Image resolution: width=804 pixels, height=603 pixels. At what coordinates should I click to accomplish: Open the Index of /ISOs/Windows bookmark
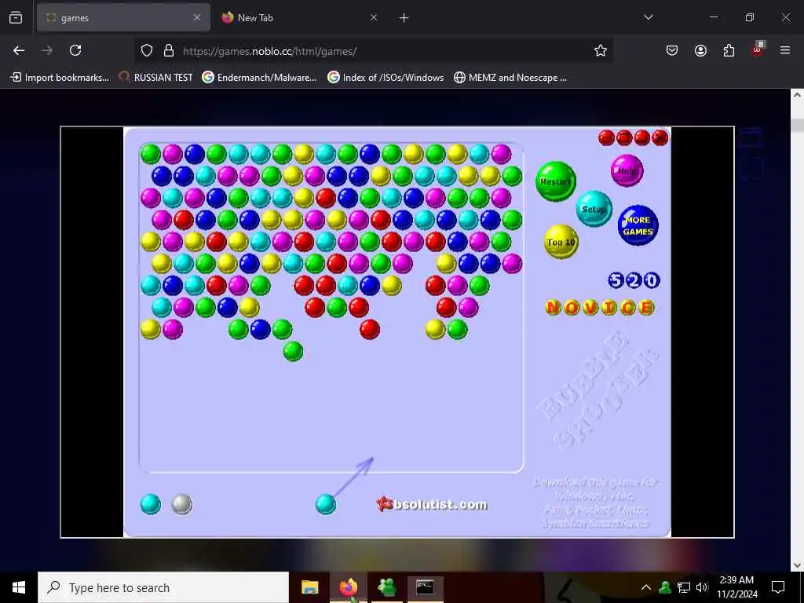386,78
